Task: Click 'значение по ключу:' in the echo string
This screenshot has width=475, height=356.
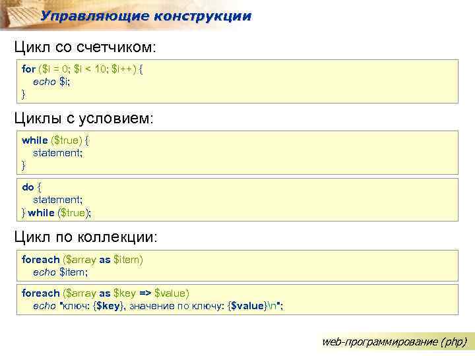Action: [x=177, y=306]
